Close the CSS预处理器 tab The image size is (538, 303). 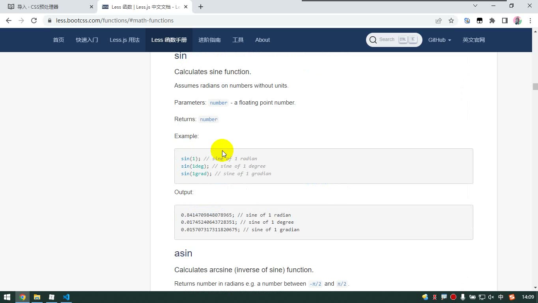(x=92, y=7)
